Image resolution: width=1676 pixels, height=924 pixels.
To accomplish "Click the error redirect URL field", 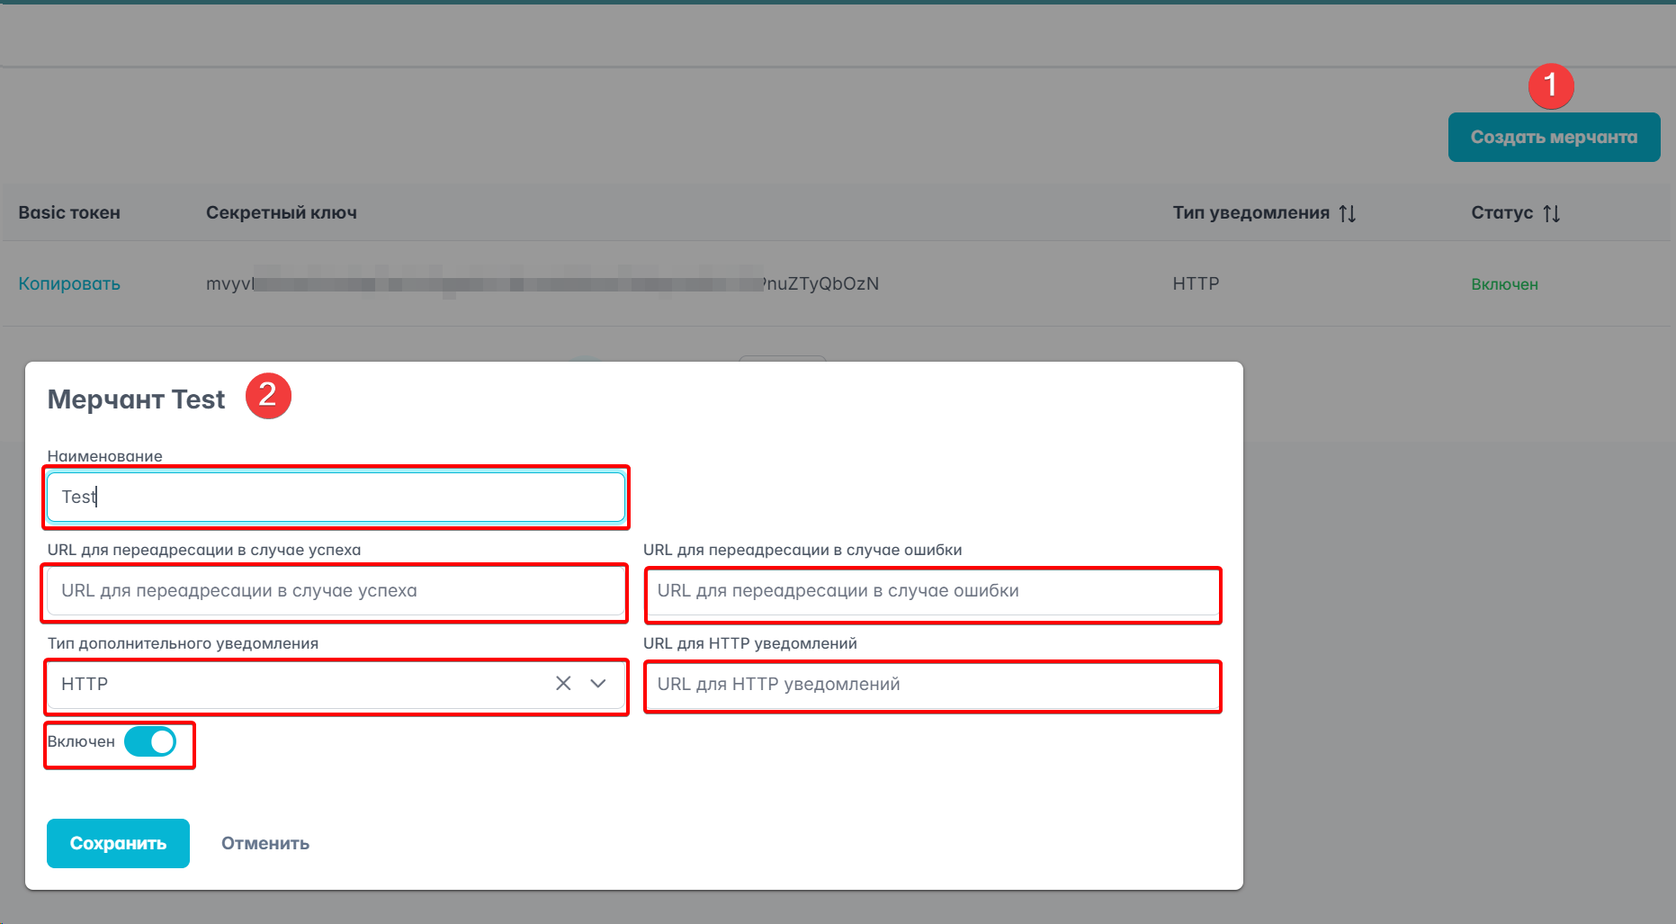I will point(932,591).
